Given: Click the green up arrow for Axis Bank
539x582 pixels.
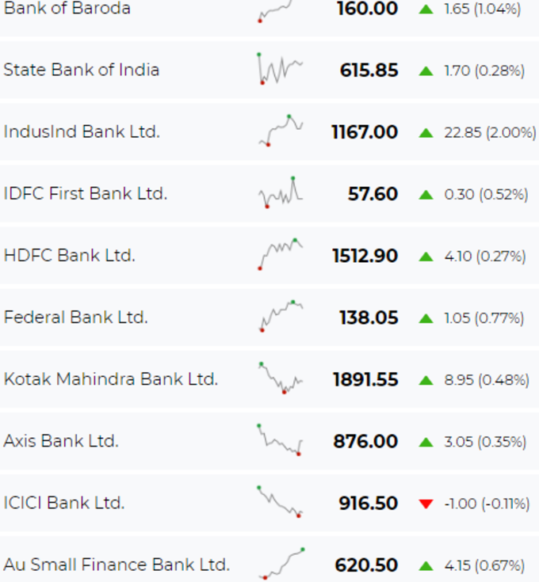Looking at the screenshot, I should pos(426,442).
